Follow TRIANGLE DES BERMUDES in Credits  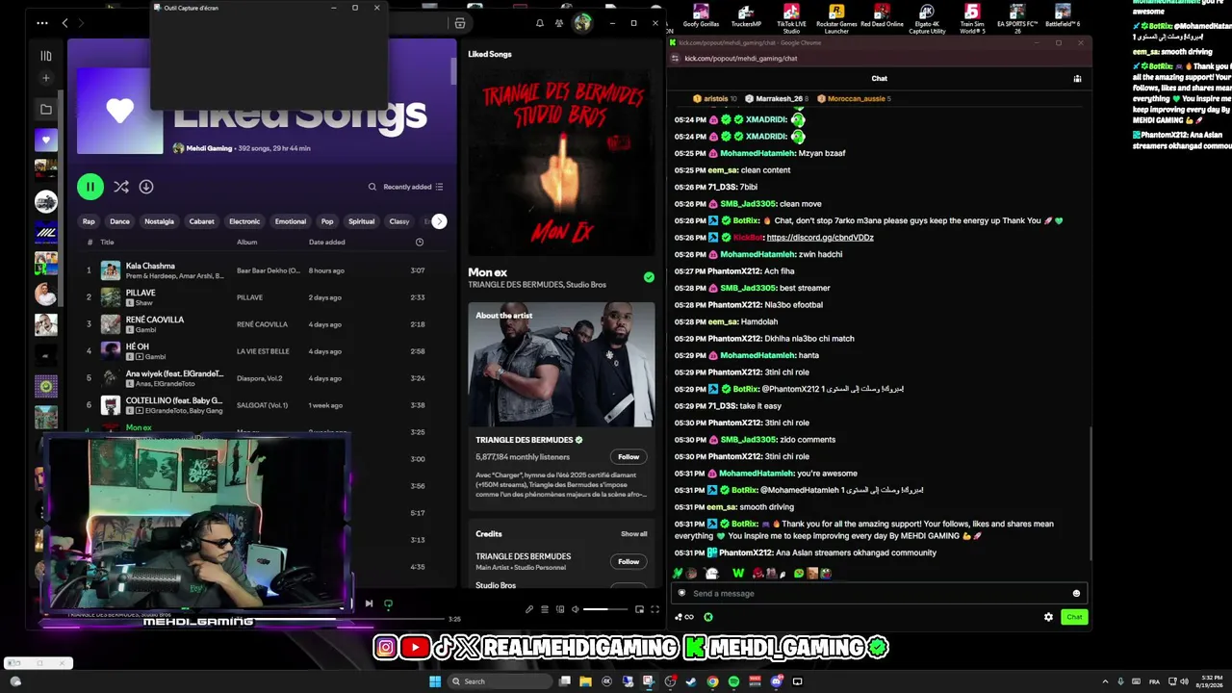click(x=629, y=561)
